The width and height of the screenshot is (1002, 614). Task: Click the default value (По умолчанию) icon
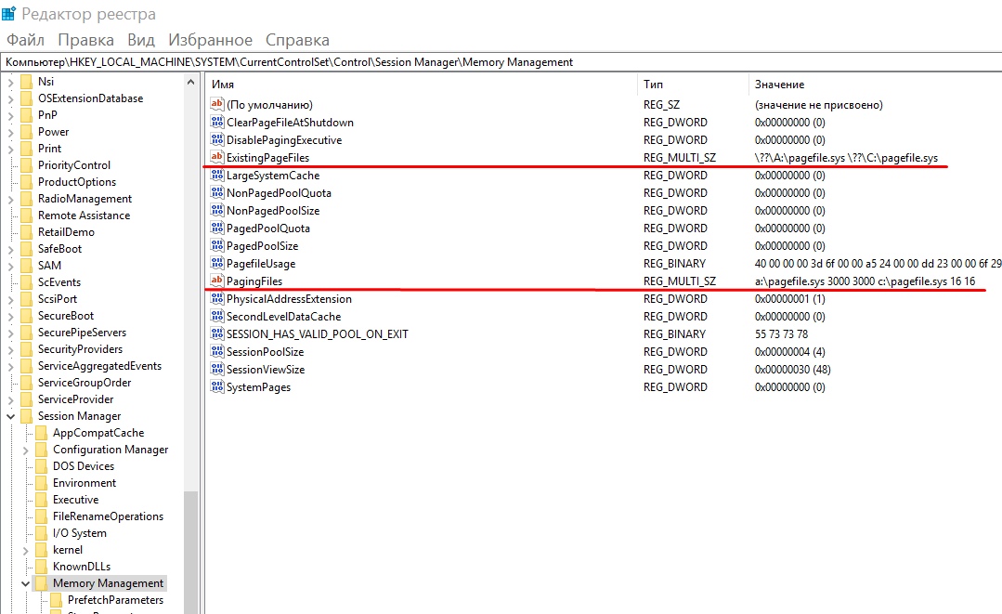[217, 105]
